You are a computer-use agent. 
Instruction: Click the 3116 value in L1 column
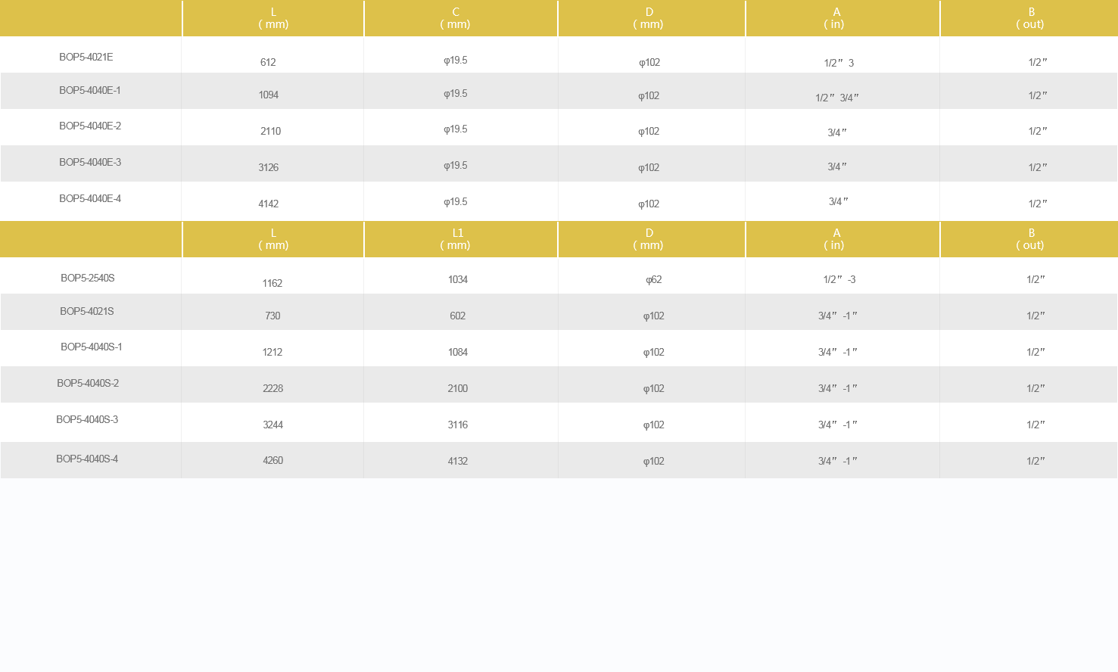pyautogui.click(x=458, y=425)
